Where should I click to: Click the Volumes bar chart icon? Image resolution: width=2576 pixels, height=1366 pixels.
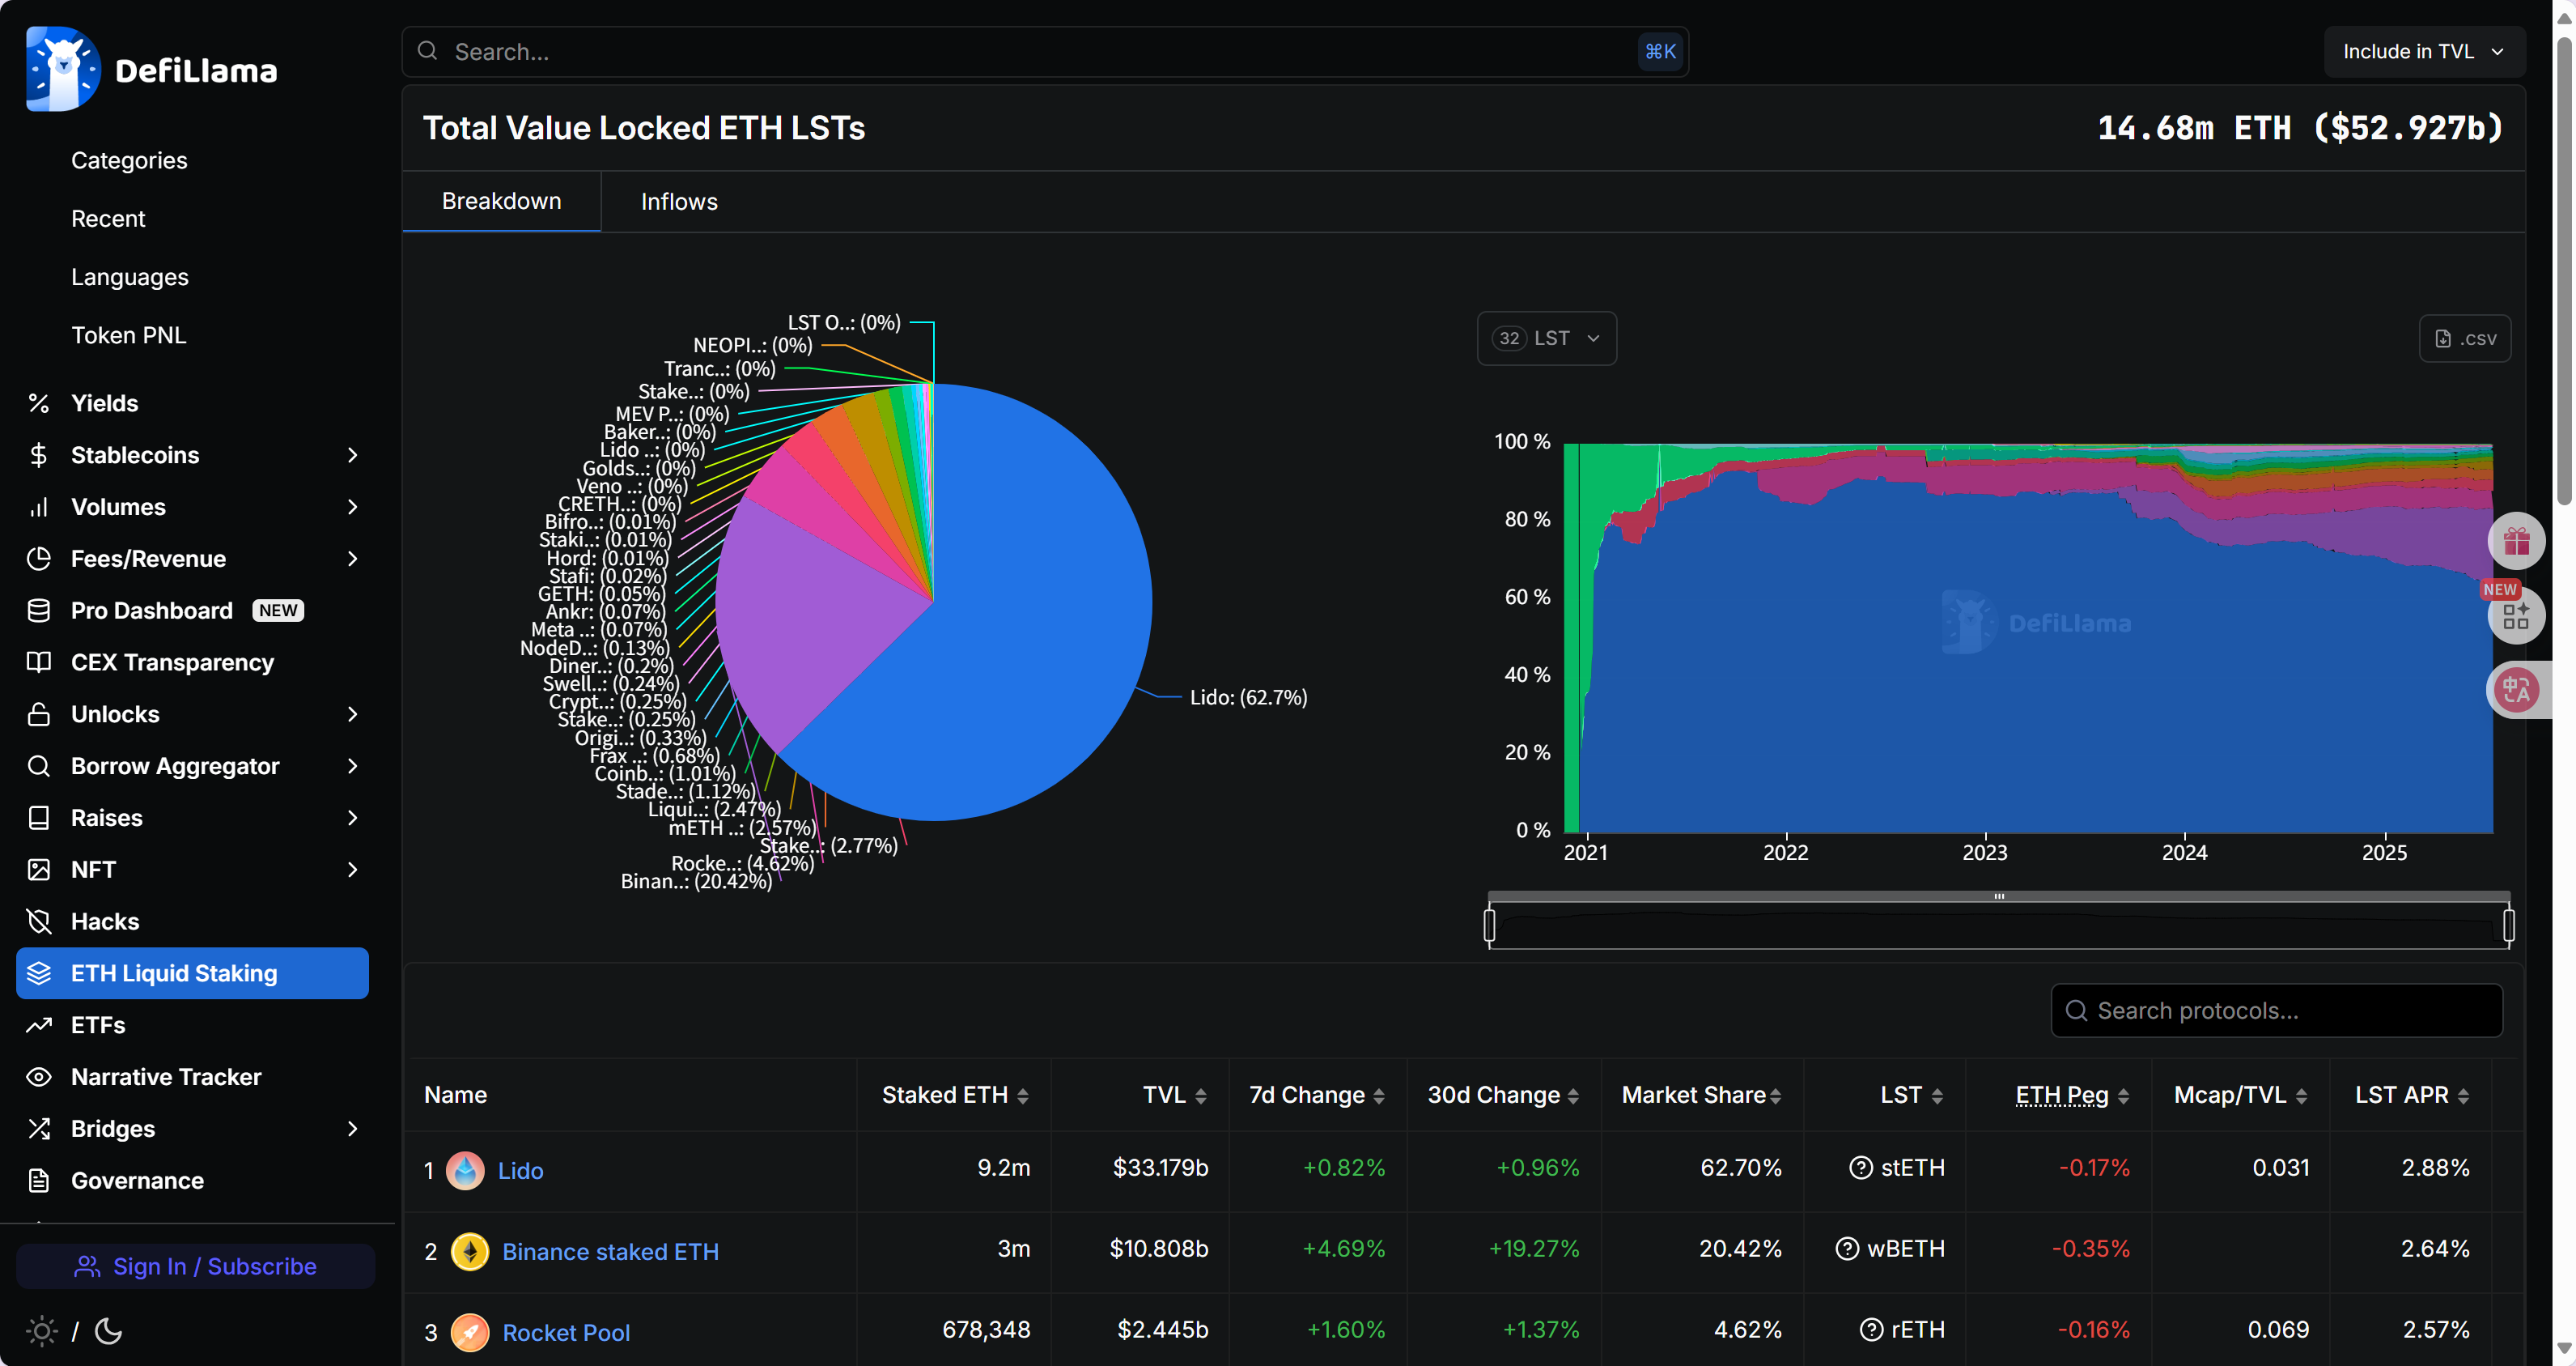[39, 508]
